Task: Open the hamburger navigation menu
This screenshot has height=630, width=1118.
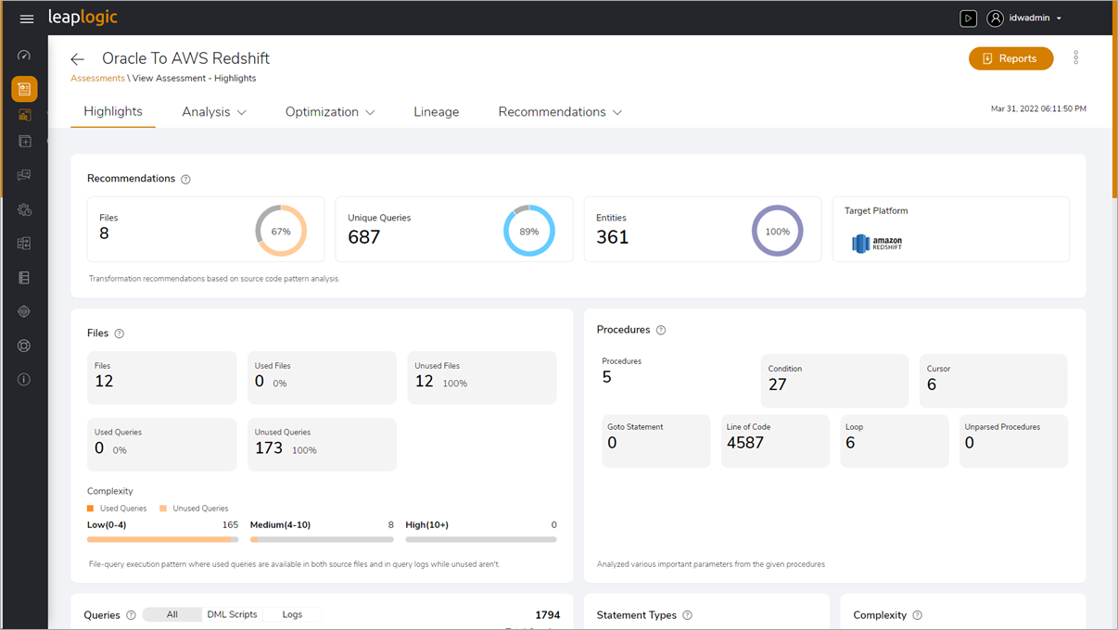Action: tap(27, 19)
